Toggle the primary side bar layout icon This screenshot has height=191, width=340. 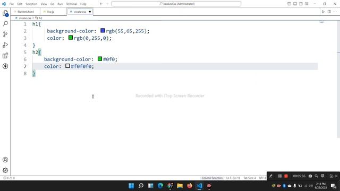289,4
